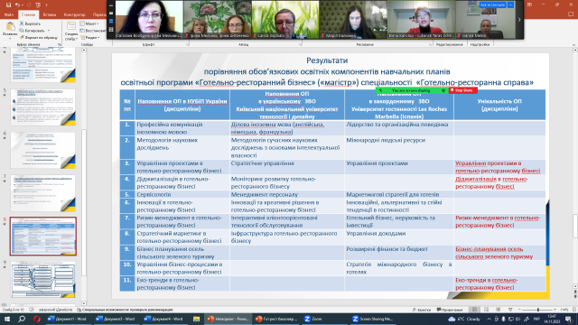Click the main editor vertical scrollbar thumb
The width and height of the screenshot is (578, 325).
575,226
